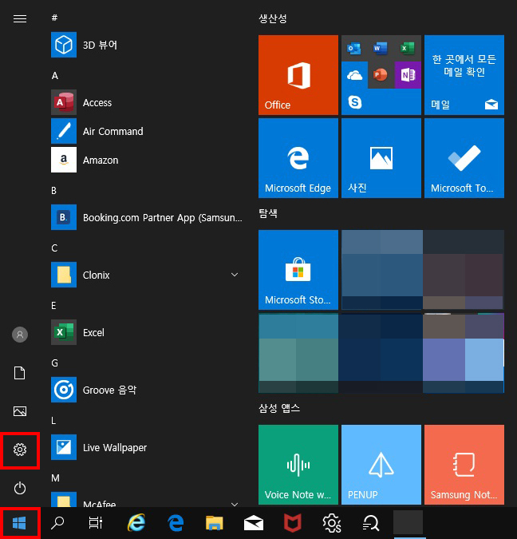Open Skype from the Office folder tile

(x=355, y=102)
